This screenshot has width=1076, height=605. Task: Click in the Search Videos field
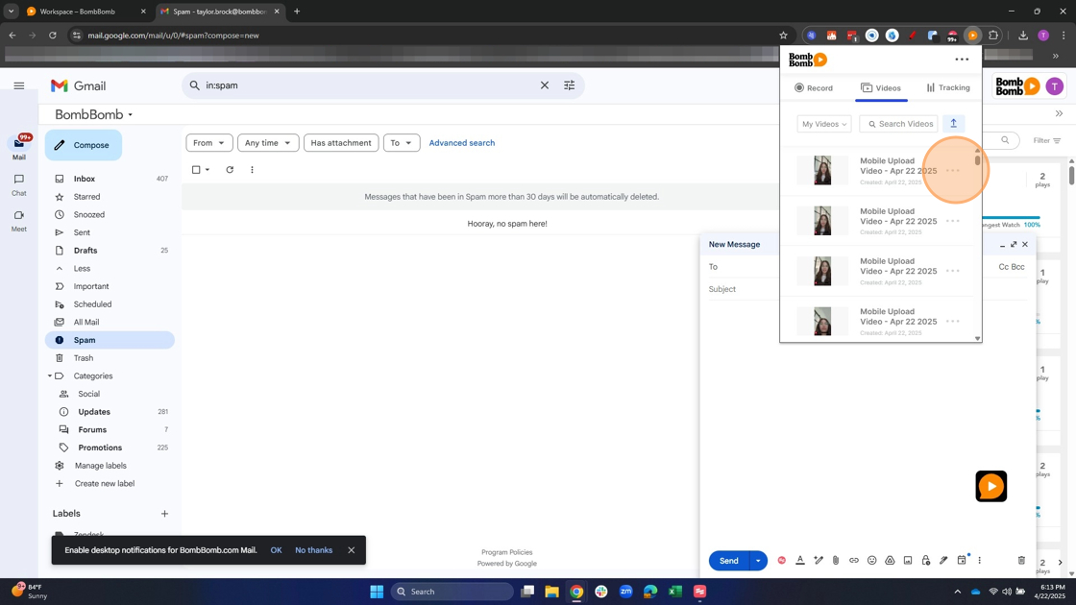click(899, 124)
